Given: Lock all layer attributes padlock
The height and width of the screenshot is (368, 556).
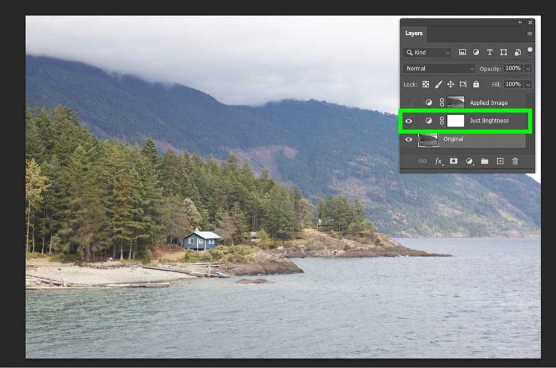Looking at the screenshot, I should click(476, 84).
